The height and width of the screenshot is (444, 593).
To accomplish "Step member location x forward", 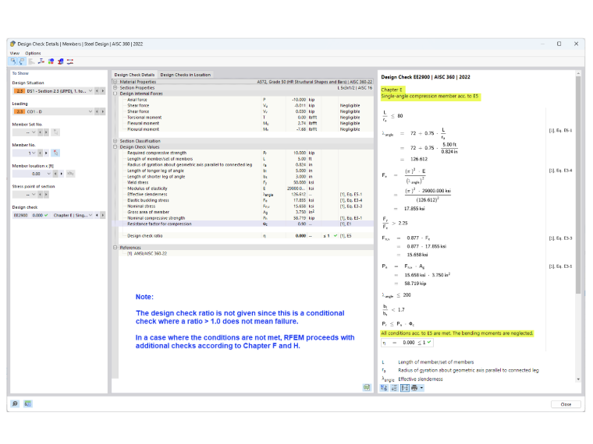I will (x=62, y=174).
